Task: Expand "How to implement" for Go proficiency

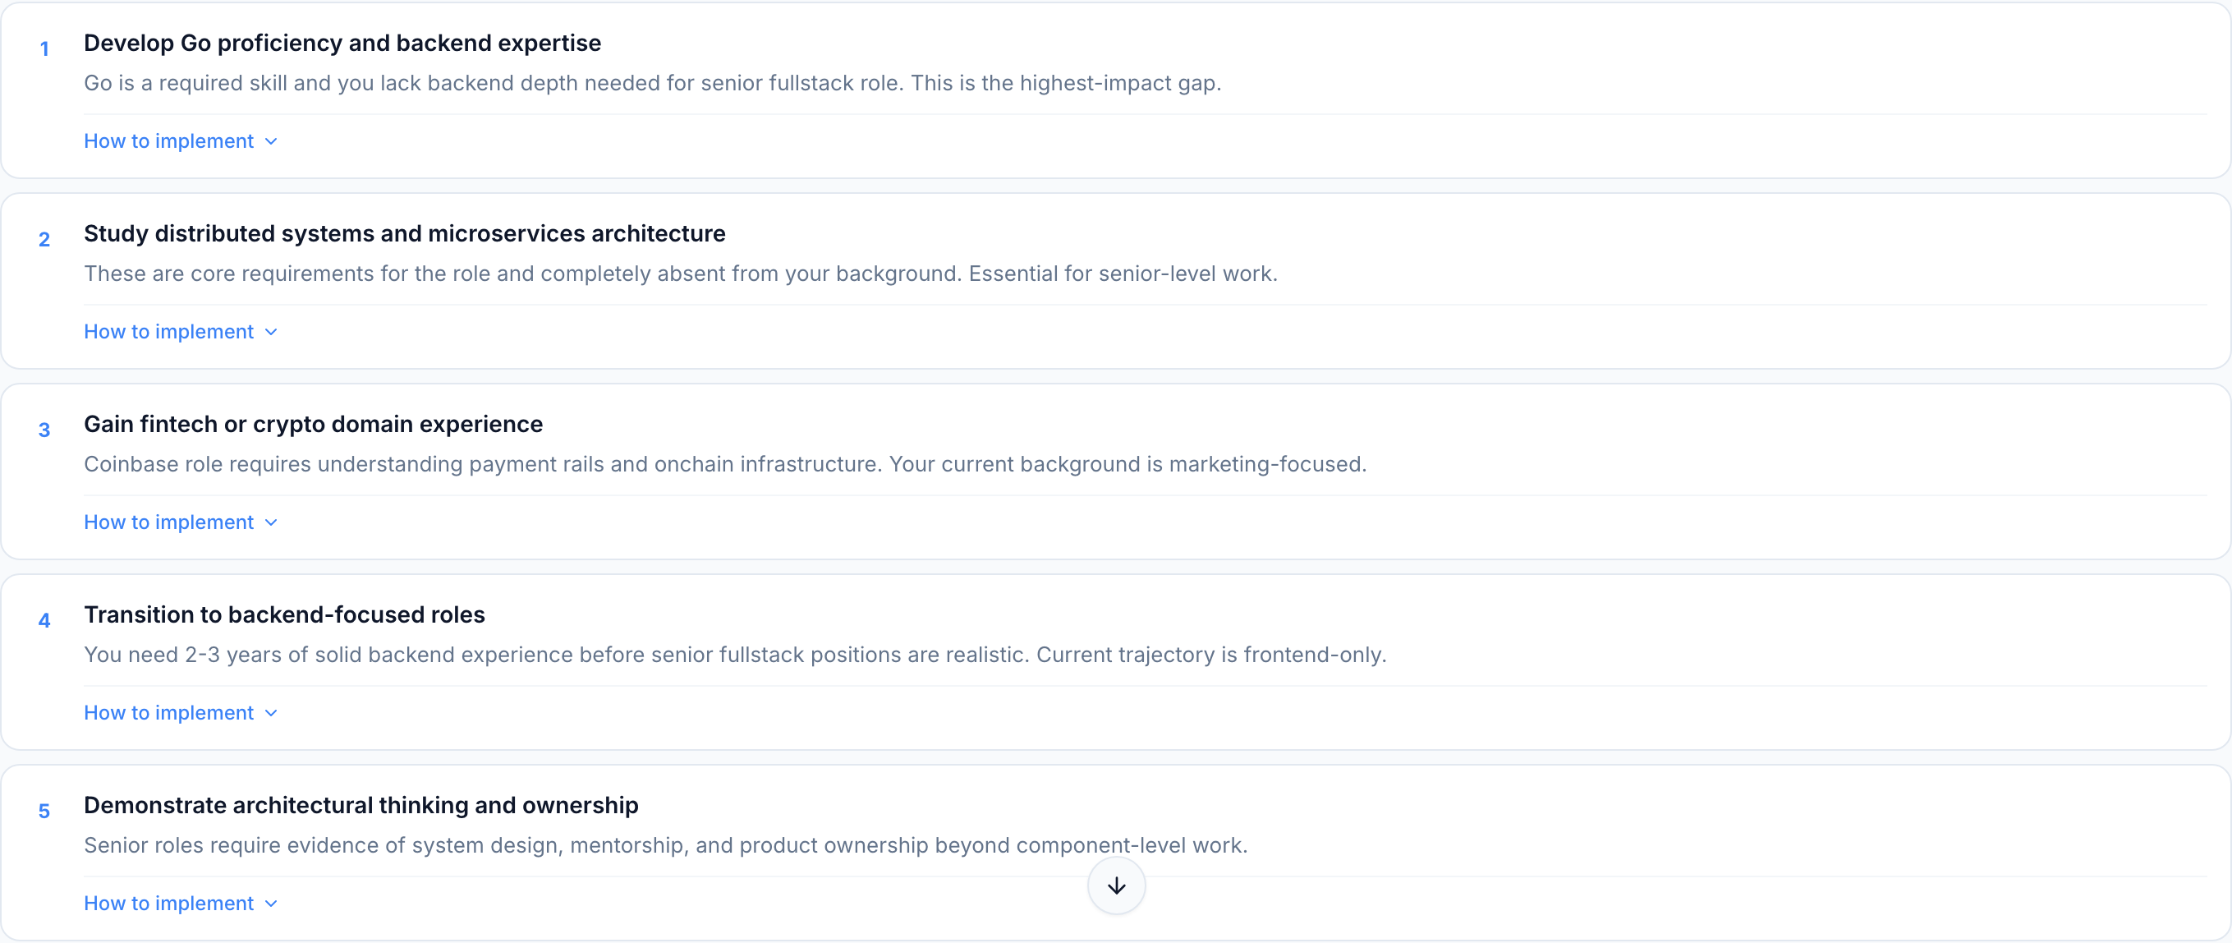Action: (169, 141)
